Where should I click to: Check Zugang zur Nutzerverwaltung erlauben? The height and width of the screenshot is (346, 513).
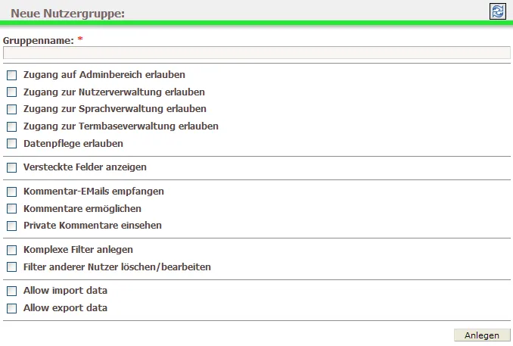pos(12,92)
